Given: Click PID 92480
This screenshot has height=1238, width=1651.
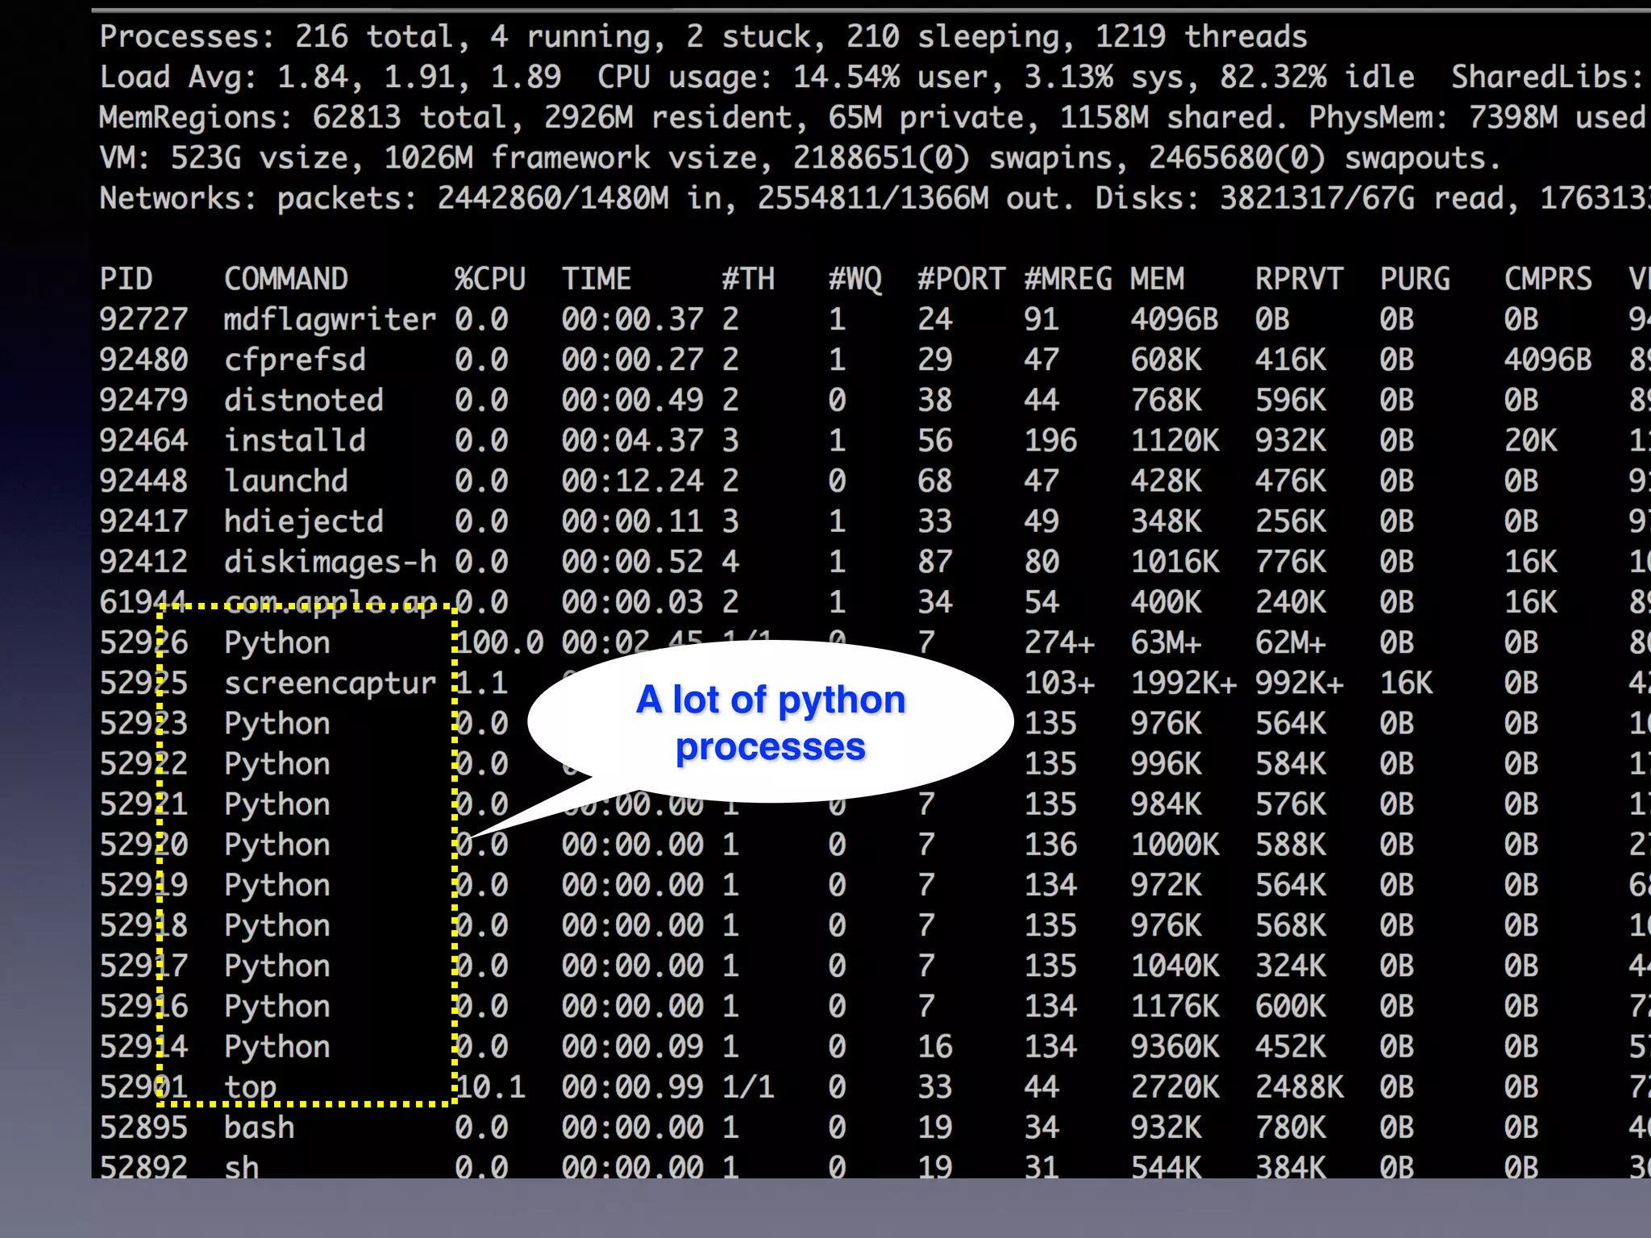Looking at the screenshot, I should pos(143,360).
